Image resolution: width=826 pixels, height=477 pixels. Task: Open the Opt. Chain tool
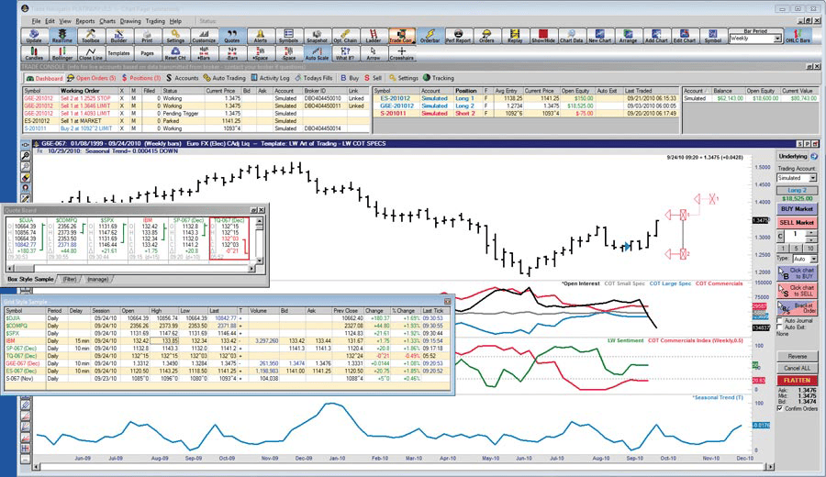345,36
